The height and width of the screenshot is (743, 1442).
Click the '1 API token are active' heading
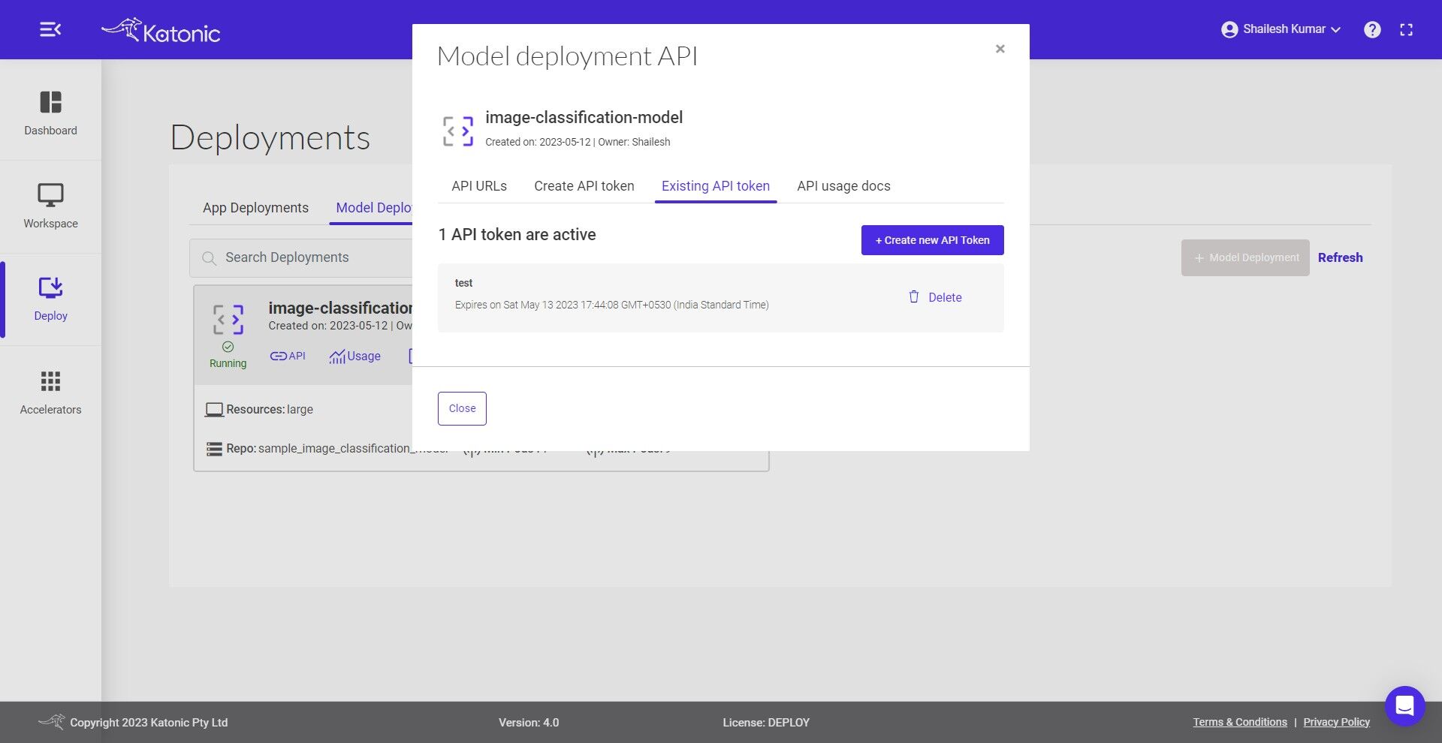(x=517, y=235)
